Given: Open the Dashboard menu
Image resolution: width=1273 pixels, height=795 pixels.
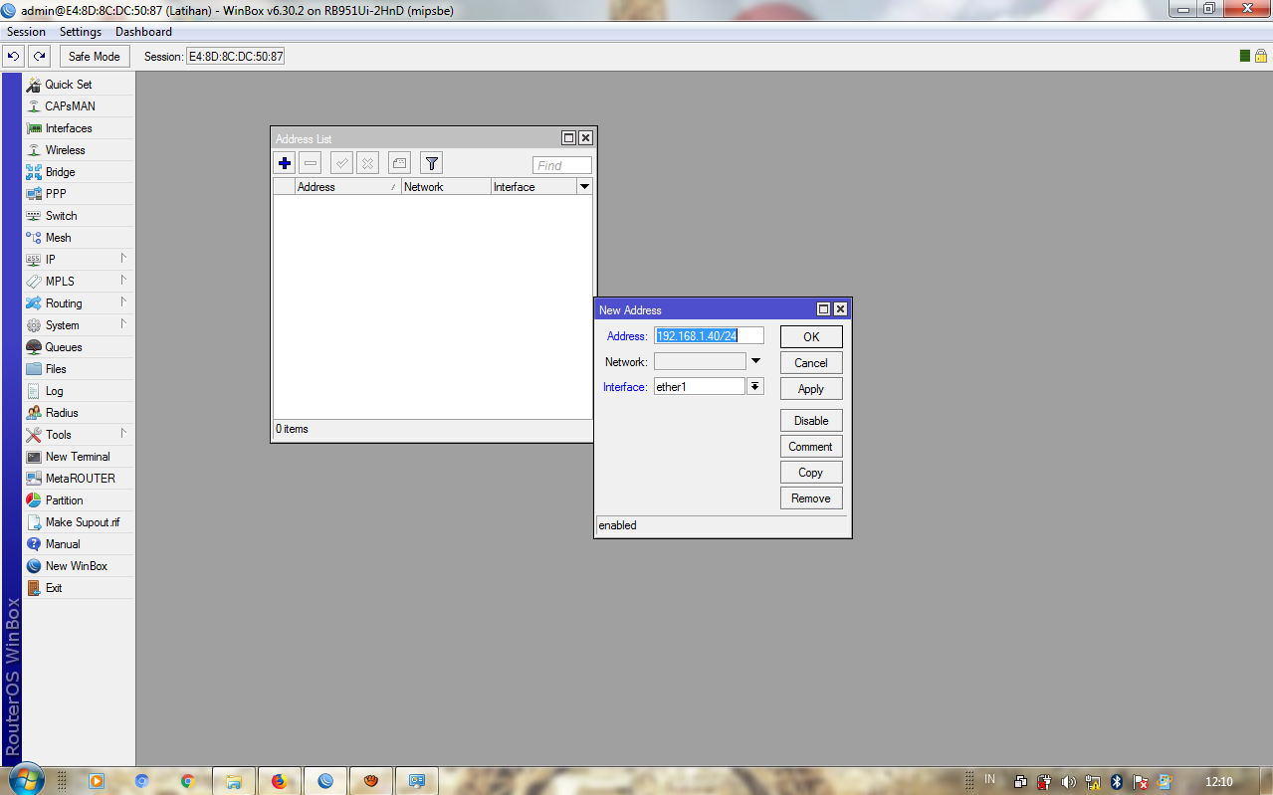Looking at the screenshot, I should 143,32.
